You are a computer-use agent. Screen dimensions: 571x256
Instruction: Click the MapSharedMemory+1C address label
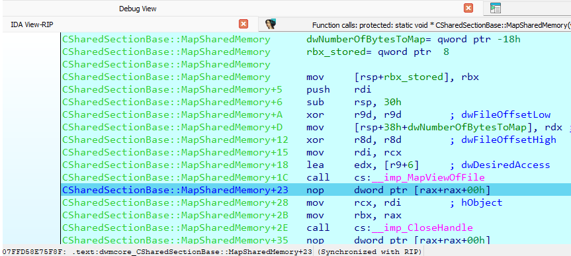175,178
